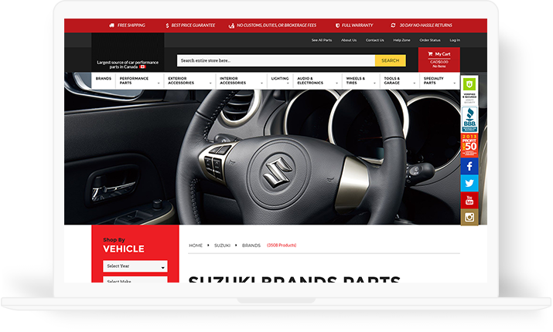This screenshot has width=553, height=332.
Task: Expand the Performance Parts menu
Action: pos(139,80)
